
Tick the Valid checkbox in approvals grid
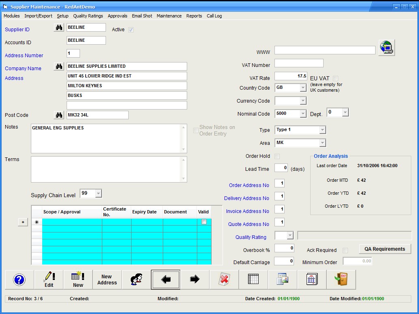tap(204, 222)
